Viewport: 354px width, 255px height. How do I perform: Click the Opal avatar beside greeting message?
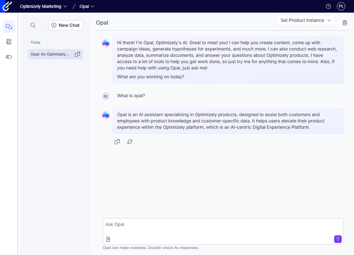pos(106,43)
